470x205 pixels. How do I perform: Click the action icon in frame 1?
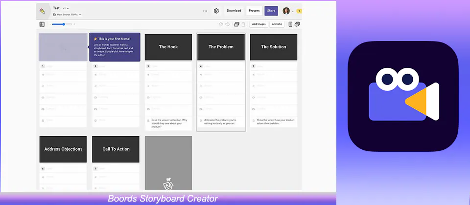pyautogui.click(x=43, y=86)
